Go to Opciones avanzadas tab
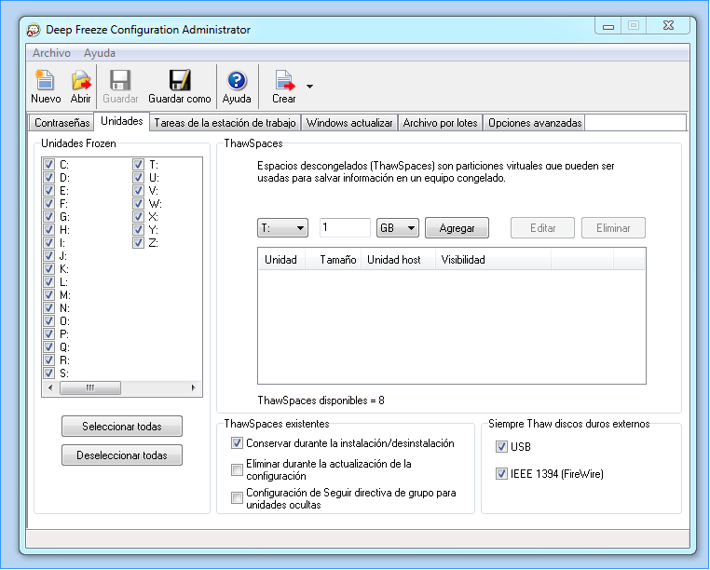This screenshot has width=710, height=570. [x=535, y=123]
